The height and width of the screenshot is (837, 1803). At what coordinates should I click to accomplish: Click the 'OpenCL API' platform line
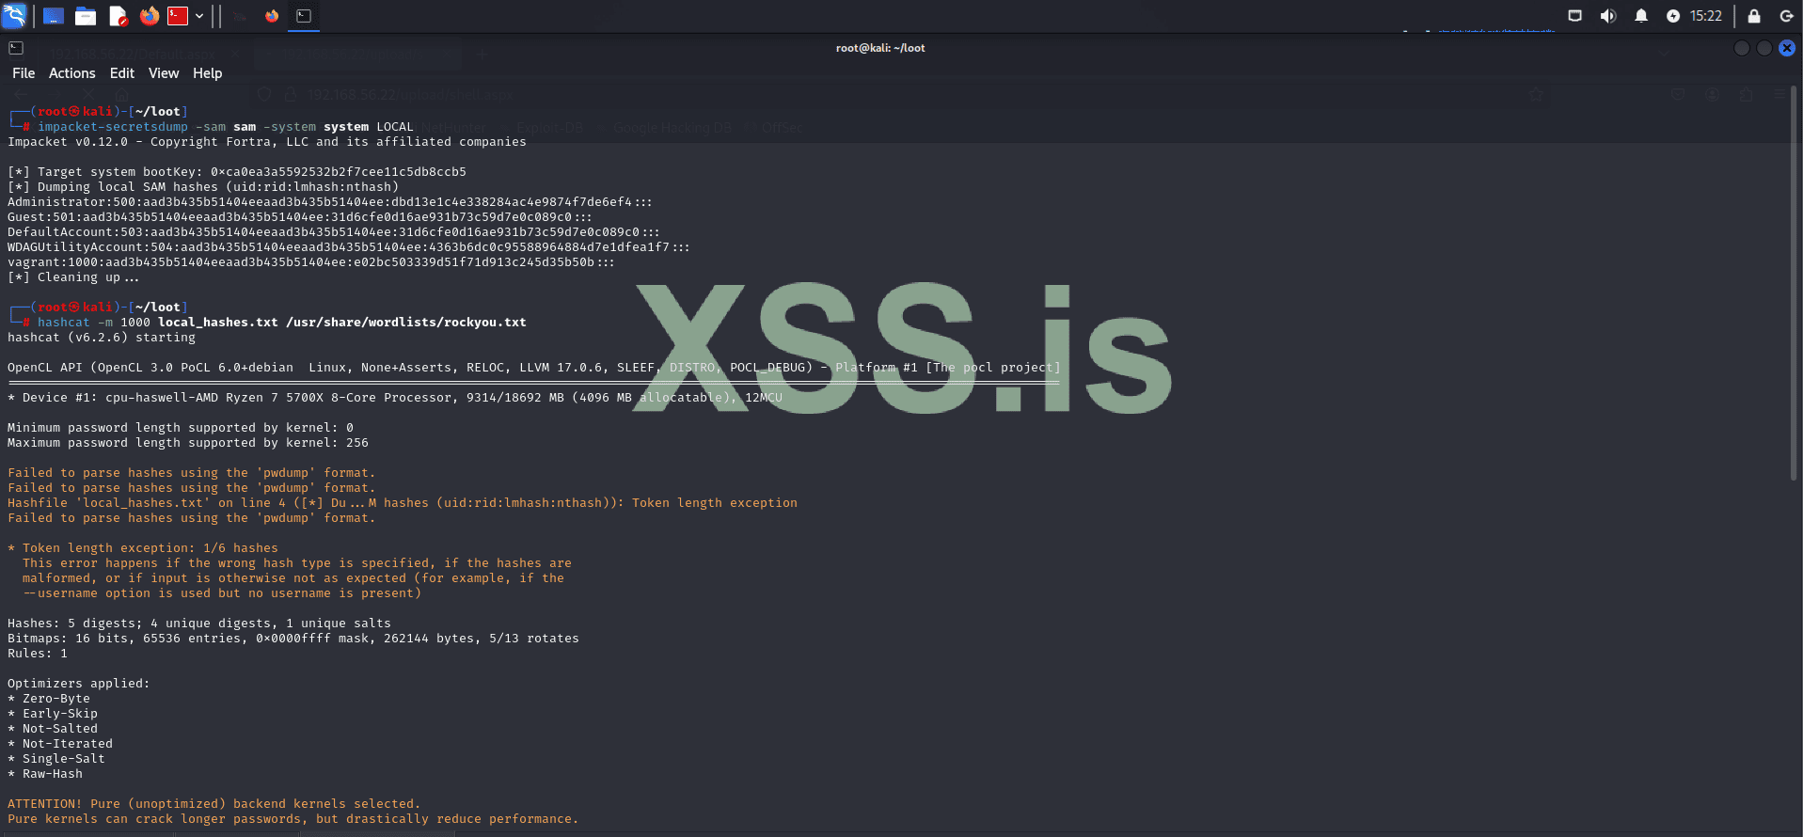534,368
